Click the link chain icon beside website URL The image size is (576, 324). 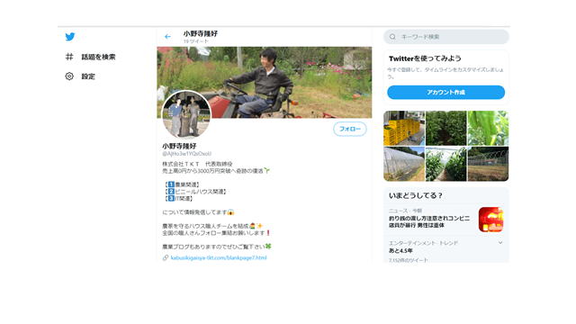[166, 258]
